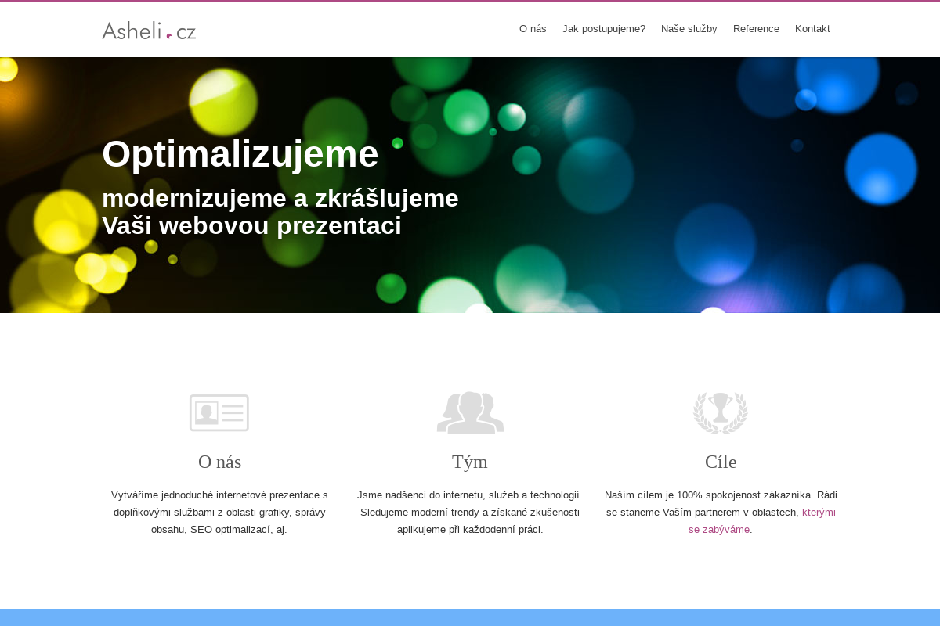
Task: Follow the 'kterými se zabýváme' link
Action: click(x=819, y=513)
